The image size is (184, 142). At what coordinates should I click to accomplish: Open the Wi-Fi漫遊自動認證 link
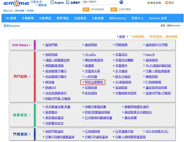point(158,66)
